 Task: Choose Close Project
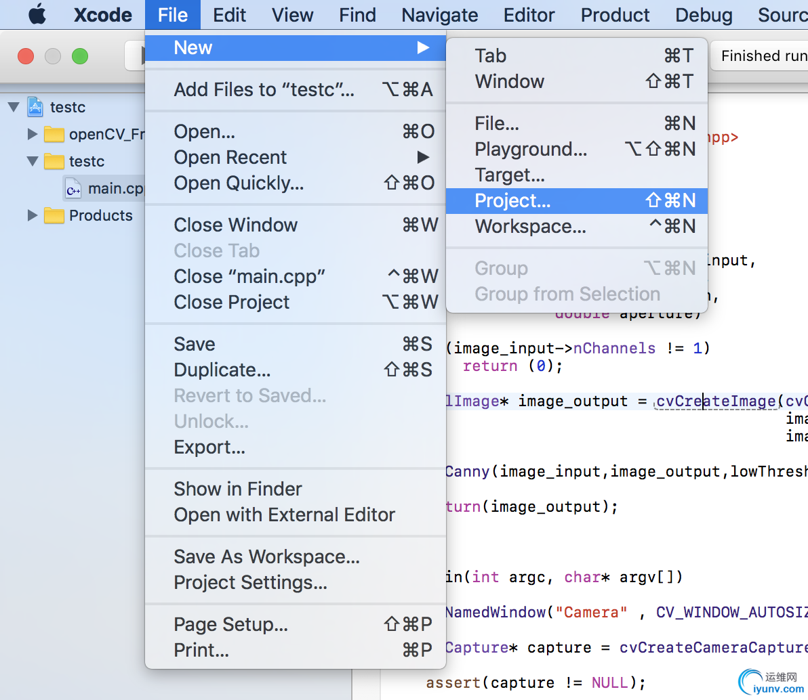point(296,302)
